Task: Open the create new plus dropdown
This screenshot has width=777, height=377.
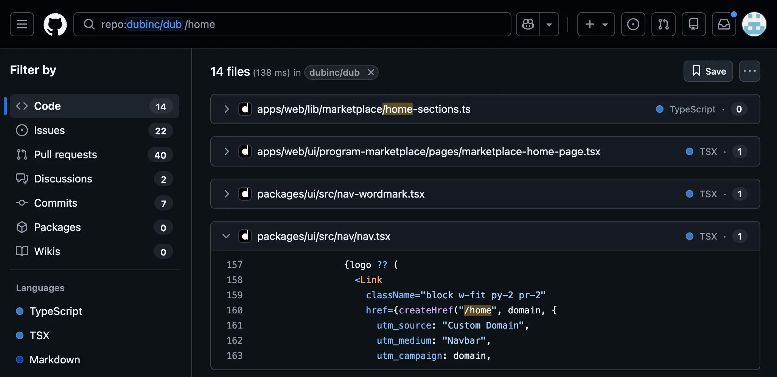Action: 596,24
